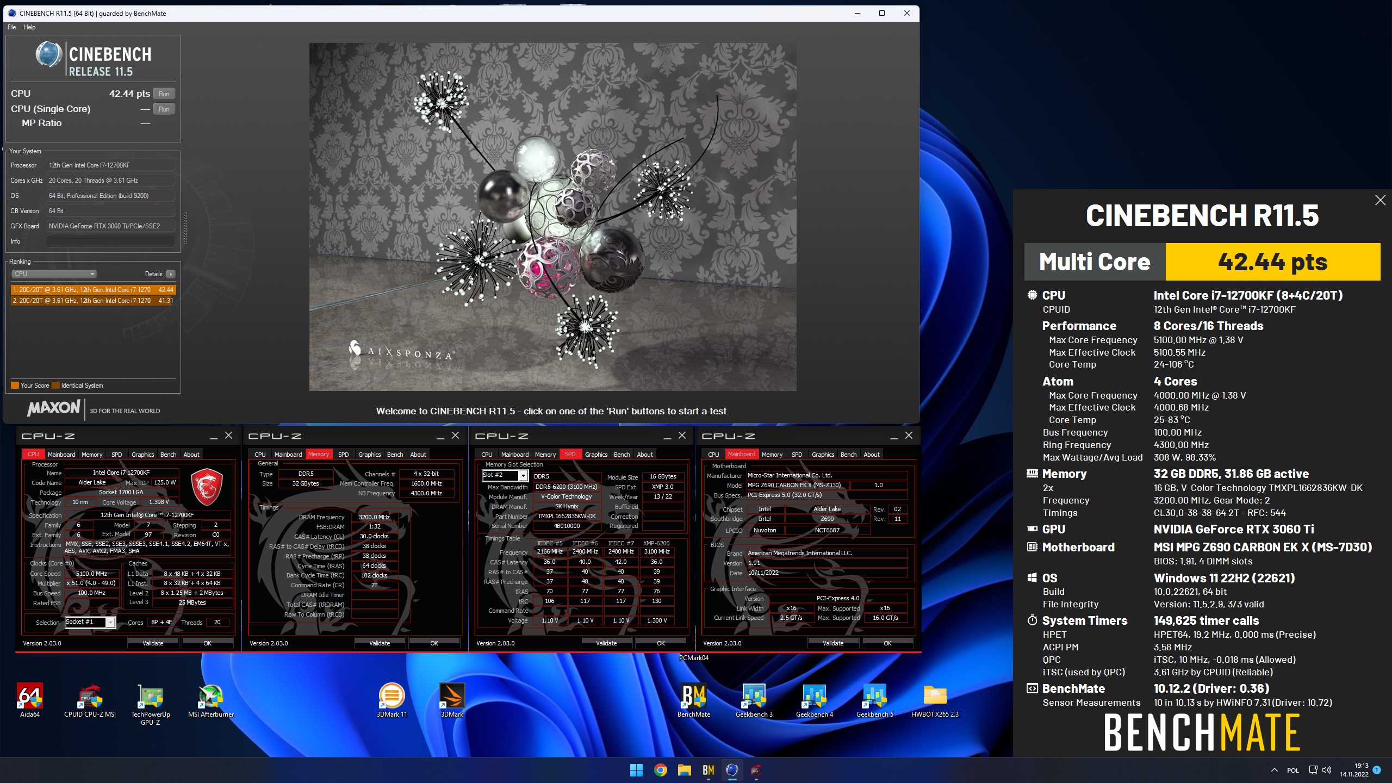Viewport: 1392px width, 783px height.
Task: Close the SPD tab CPU-Z window
Action: [x=682, y=436]
